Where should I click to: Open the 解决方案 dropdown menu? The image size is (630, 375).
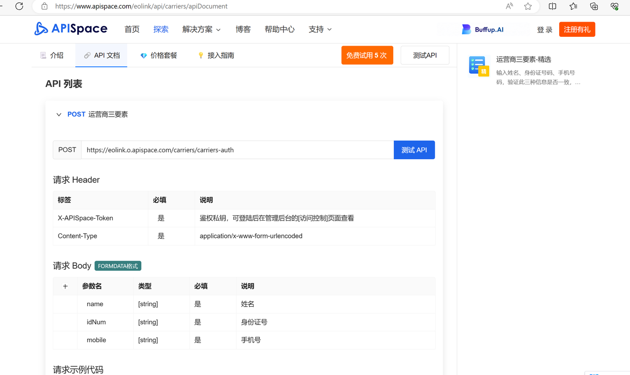tap(201, 29)
